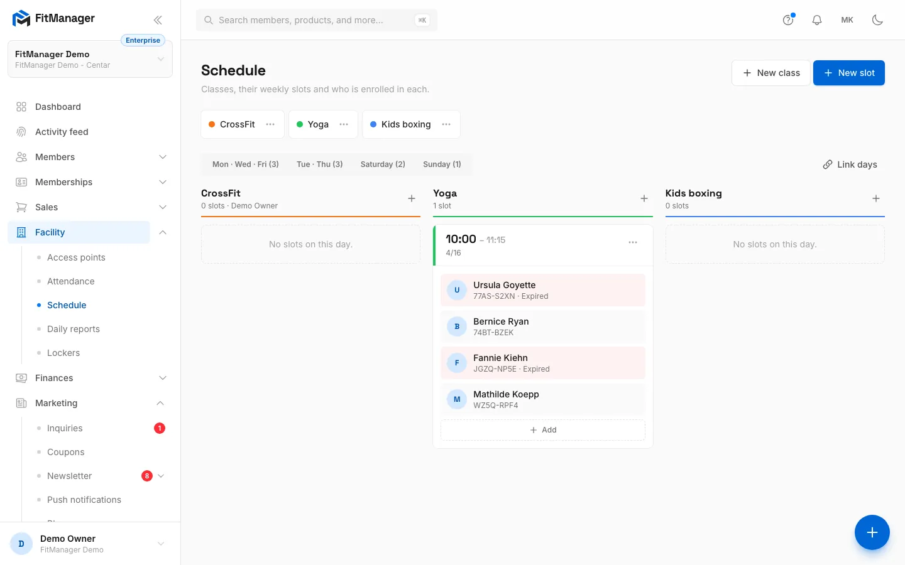Add a slot to Yoga column
Screen dimensions: 905x565
coord(644,198)
